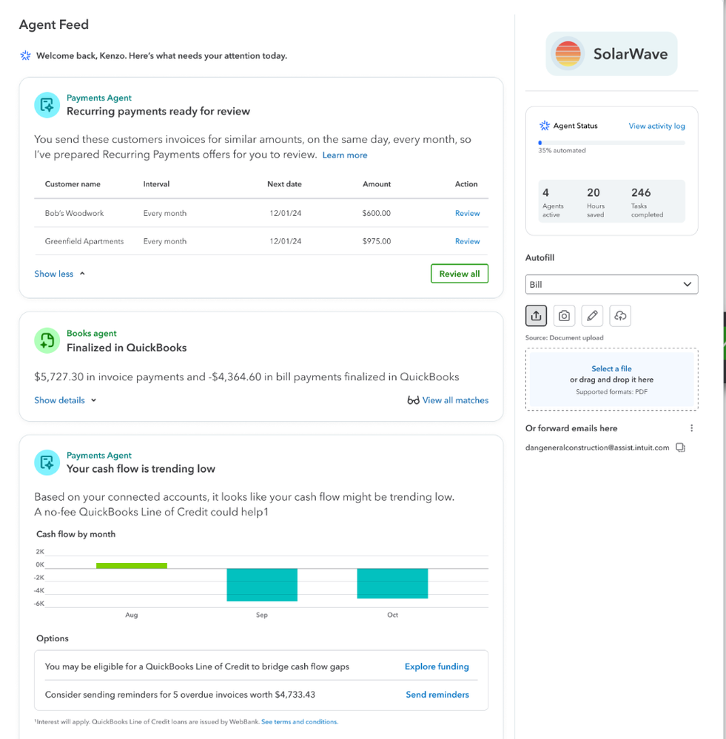Copy the forwarding email address
The image size is (726, 739).
click(x=681, y=448)
